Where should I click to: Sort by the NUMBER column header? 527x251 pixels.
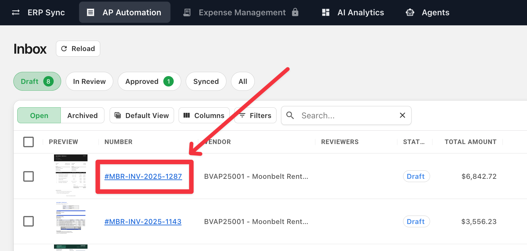pos(118,142)
